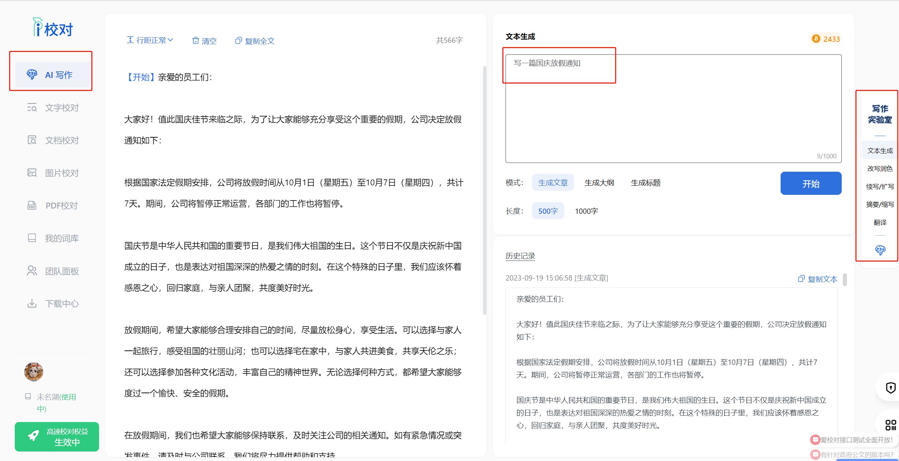This screenshot has height=461, width=899.
Task: Click the 写作实验室 panel title
Action: point(880,114)
